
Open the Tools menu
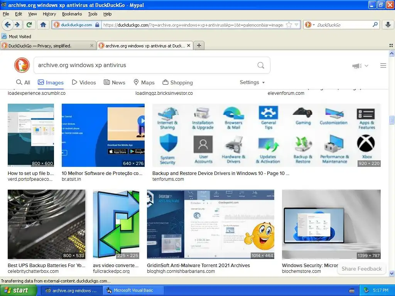click(93, 14)
